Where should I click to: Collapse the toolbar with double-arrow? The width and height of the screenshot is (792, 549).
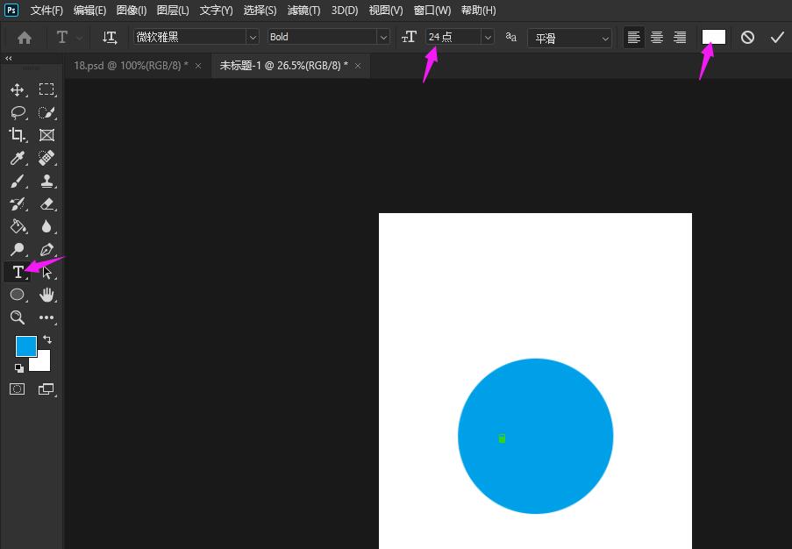click(x=9, y=59)
